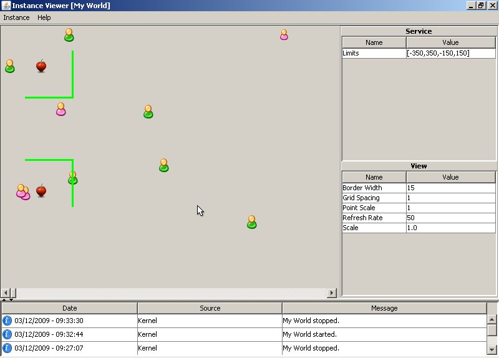This screenshot has width=499, height=358.
Task: Click the log scrollbar's down arrow
Action: click(x=492, y=349)
